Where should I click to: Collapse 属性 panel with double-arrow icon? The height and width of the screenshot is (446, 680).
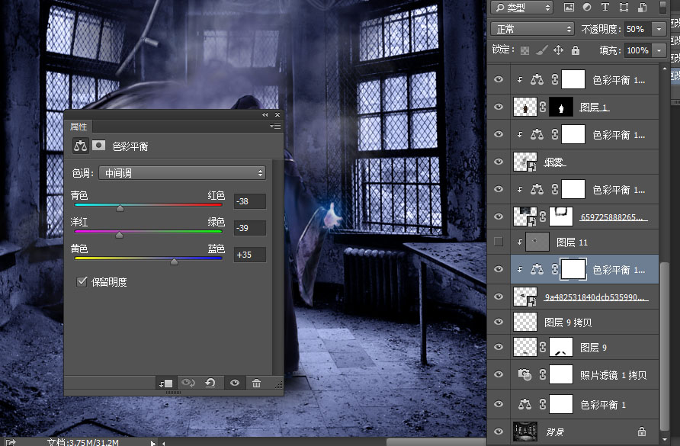[265, 115]
